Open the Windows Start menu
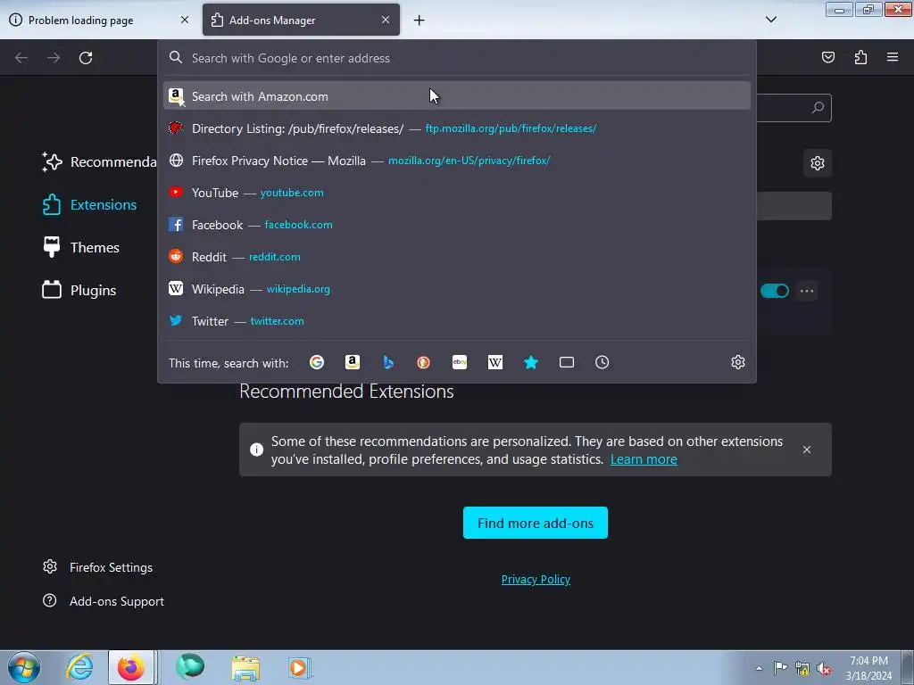Image resolution: width=914 pixels, height=685 pixels. 24,667
